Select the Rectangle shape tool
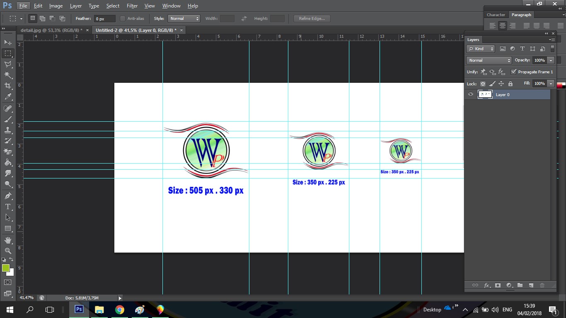The image size is (566, 318). point(8,228)
